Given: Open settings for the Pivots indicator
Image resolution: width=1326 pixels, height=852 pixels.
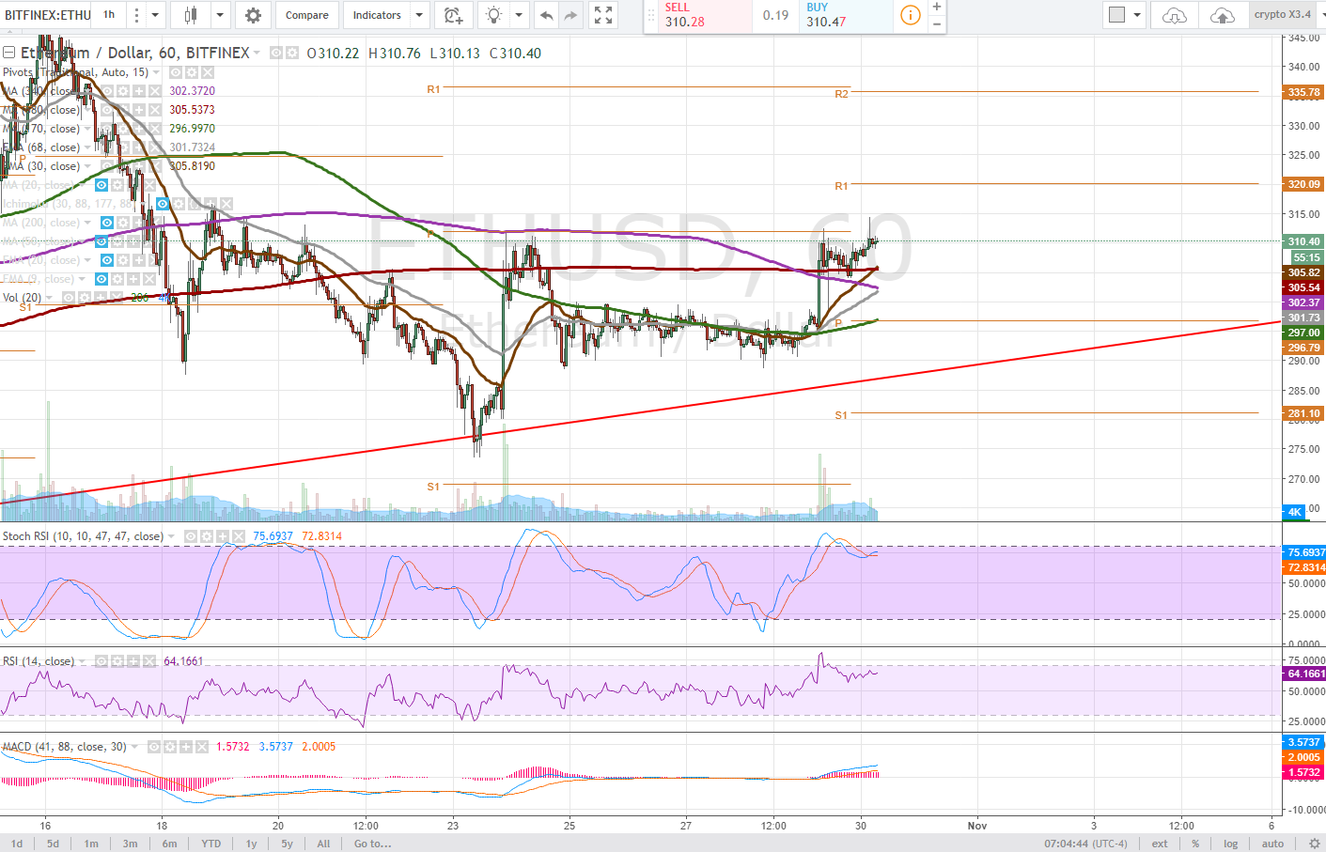Looking at the screenshot, I should coord(192,72).
